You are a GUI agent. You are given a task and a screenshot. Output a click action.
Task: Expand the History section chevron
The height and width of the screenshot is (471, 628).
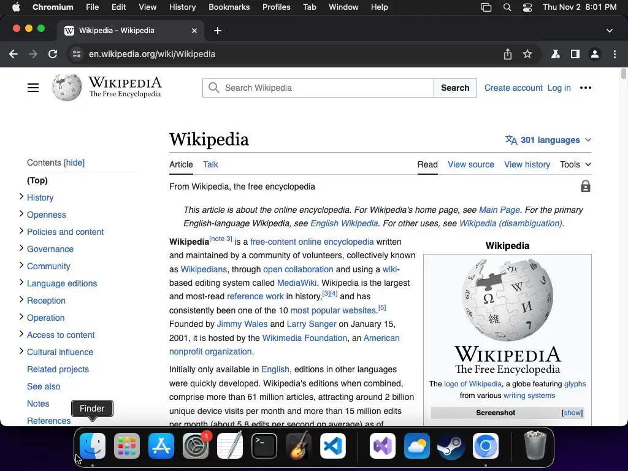click(21, 196)
